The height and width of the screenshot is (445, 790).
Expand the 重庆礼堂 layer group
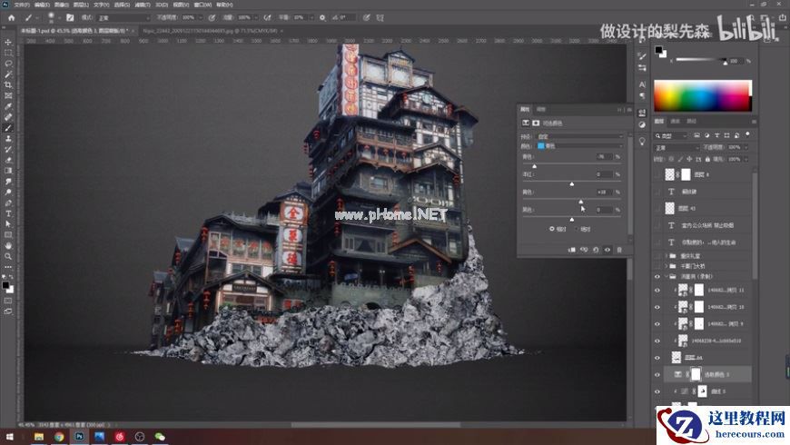667,256
